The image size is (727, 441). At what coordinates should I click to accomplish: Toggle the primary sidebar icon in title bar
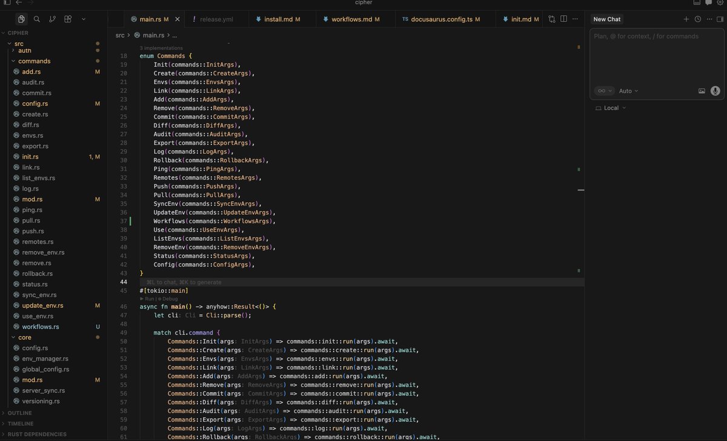coord(7,2)
